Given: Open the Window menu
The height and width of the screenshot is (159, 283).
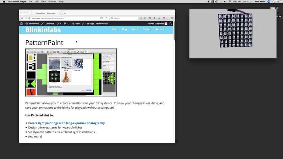Looking at the screenshot, I should tap(52, 2).
